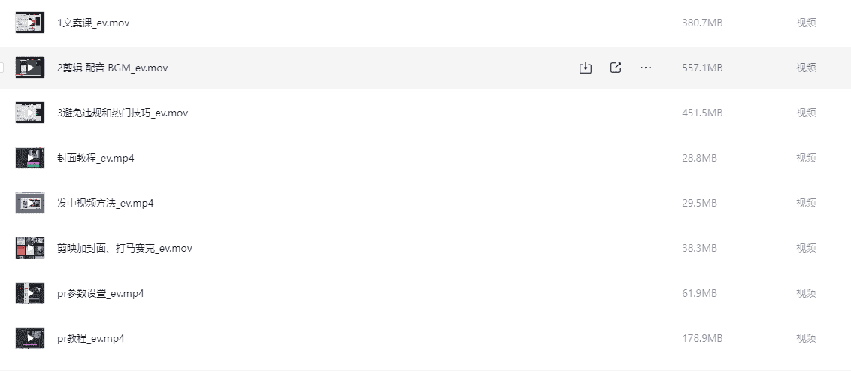Open the thumbnail for 发中视频方法_ev.mp4
The width and height of the screenshot is (851, 372).
[x=30, y=203]
